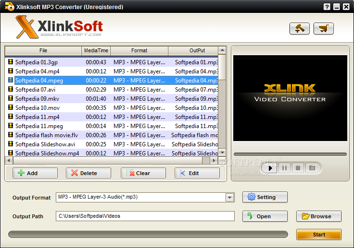Screen dimensions: 354x248
Task: Click media time 00:01:40
Action: tap(96, 99)
